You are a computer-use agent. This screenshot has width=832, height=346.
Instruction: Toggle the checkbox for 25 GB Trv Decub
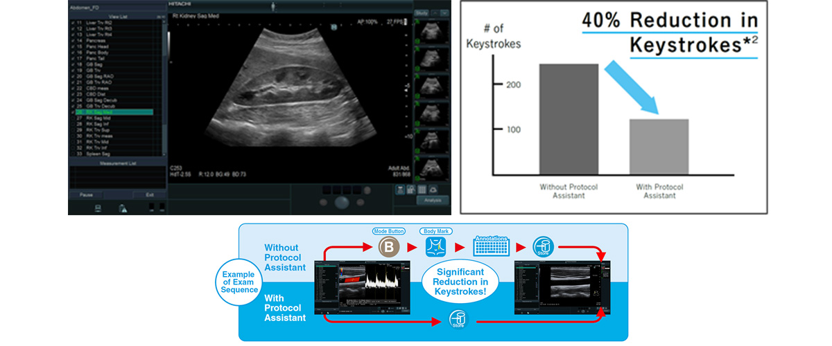[x=72, y=106]
